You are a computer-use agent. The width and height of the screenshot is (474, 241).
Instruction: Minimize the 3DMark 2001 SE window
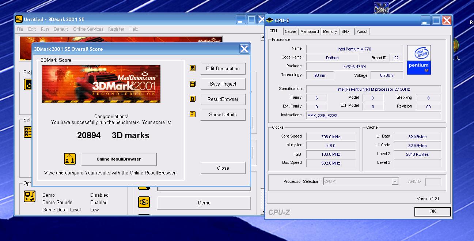(x=241, y=19)
